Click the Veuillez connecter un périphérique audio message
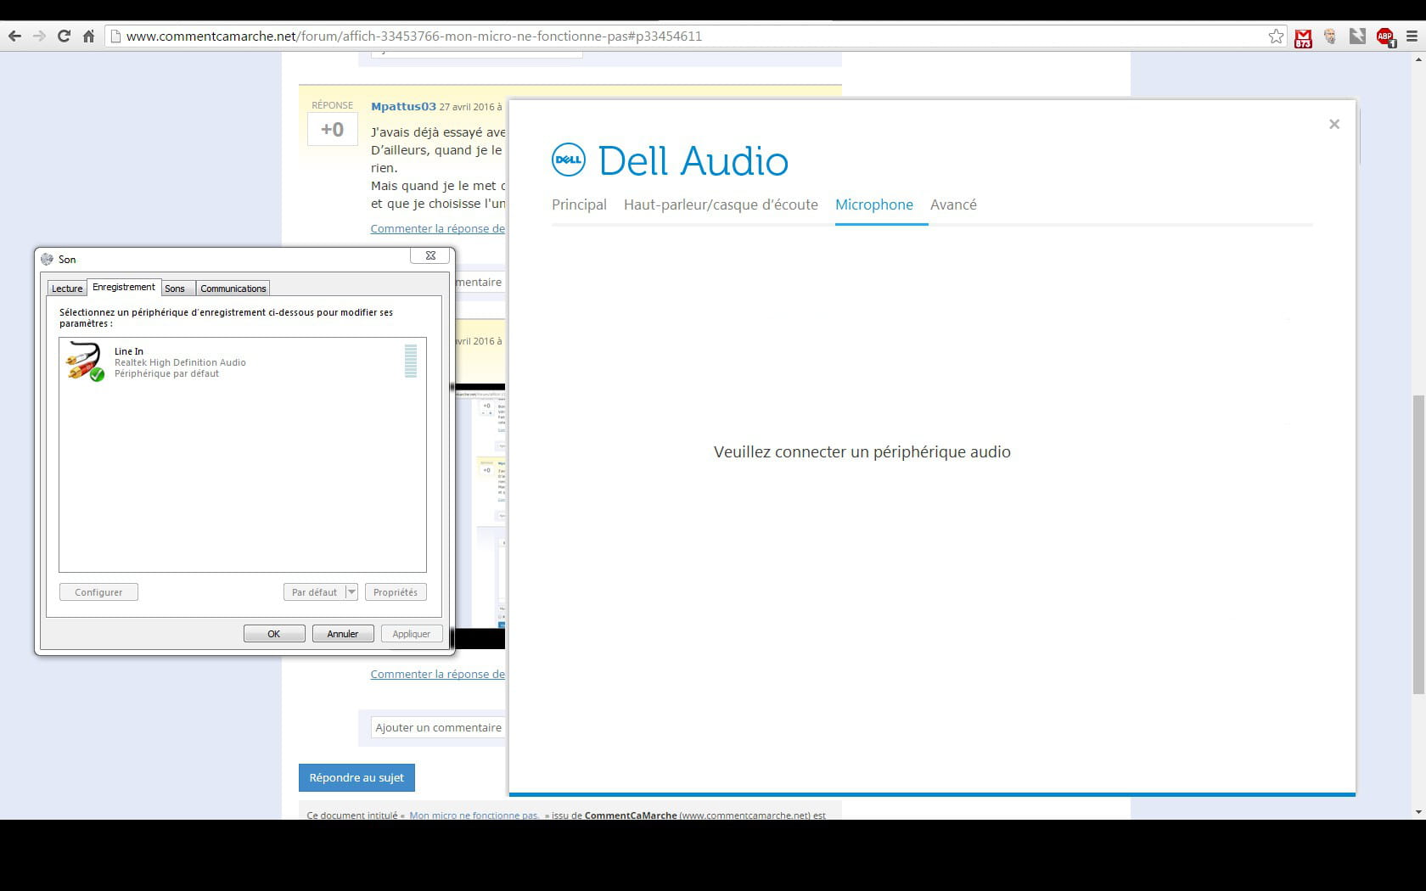The image size is (1426, 891). (862, 452)
